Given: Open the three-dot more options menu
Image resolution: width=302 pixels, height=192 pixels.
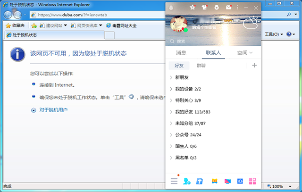Looking at the screenshot, I should point(238,8).
